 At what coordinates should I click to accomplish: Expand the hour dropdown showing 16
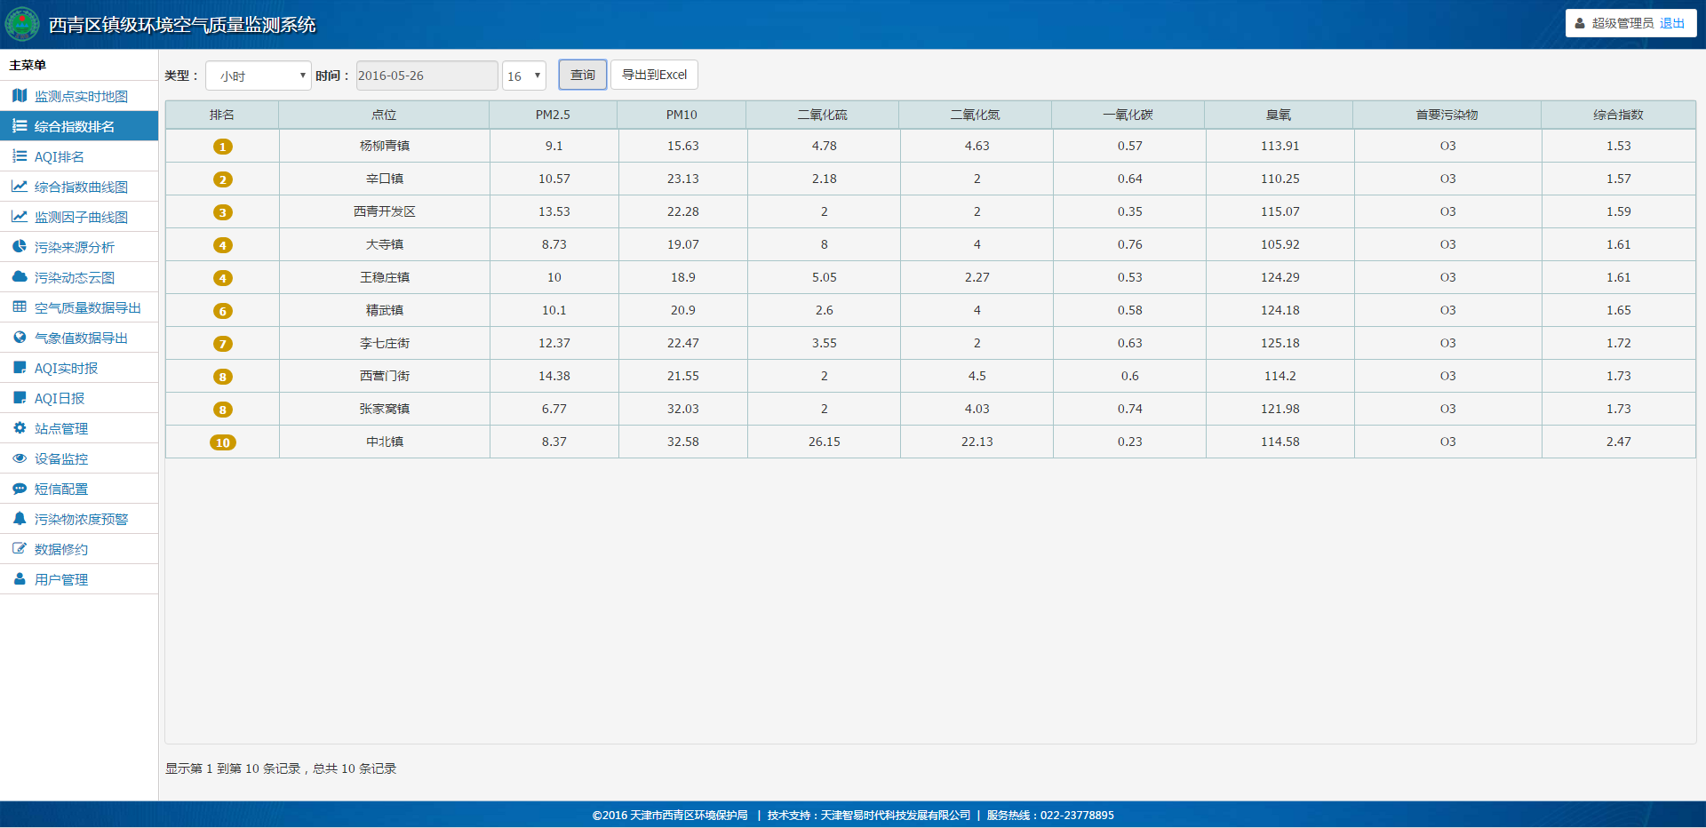(x=523, y=76)
